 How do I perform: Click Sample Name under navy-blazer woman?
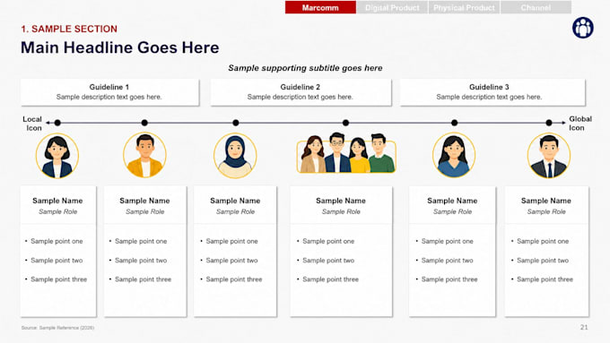[x=57, y=201]
